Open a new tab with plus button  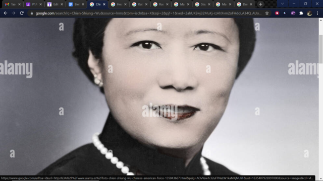[x=260, y=5]
